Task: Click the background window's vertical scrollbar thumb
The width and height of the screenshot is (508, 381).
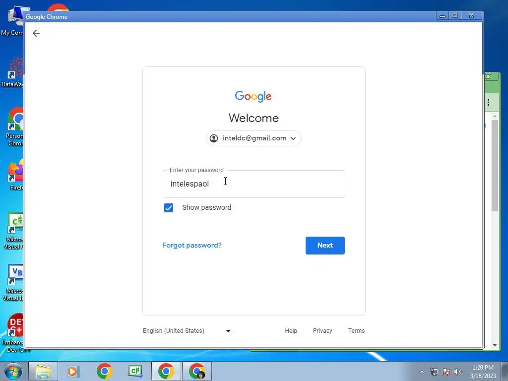Action: (x=495, y=165)
